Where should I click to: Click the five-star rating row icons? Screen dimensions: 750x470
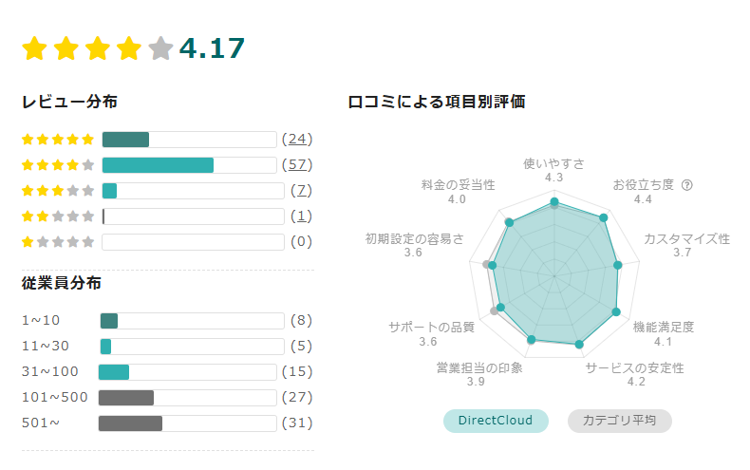pos(58,140)
